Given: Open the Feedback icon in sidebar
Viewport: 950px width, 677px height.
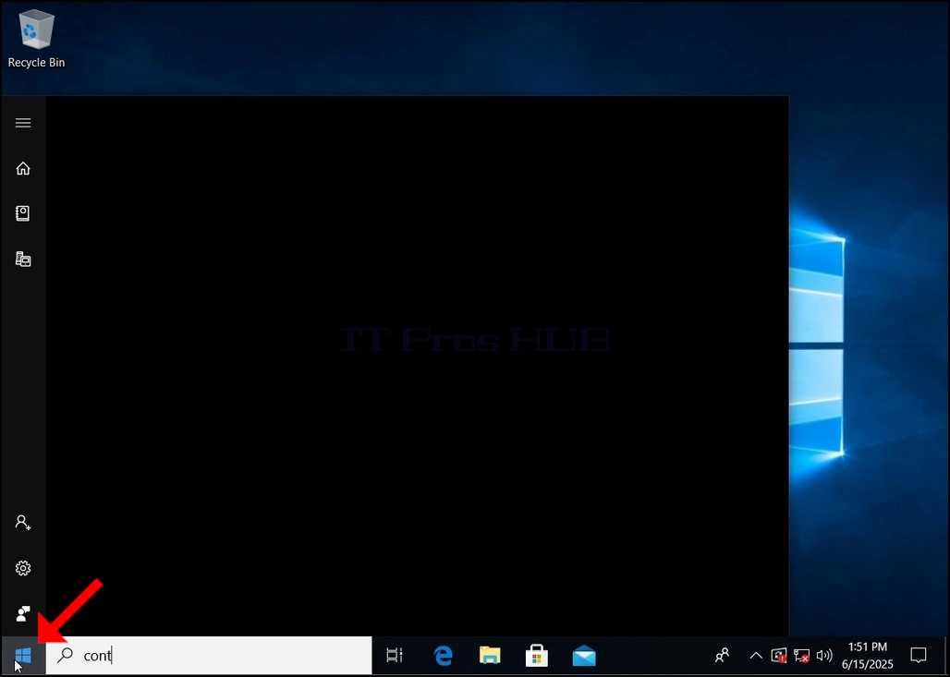Looking at the screenshot, I should point(23,613).
